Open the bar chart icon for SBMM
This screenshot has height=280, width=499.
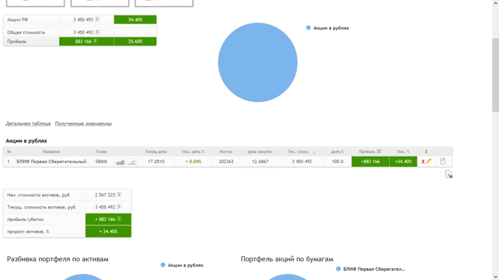[x=132, y=162]
